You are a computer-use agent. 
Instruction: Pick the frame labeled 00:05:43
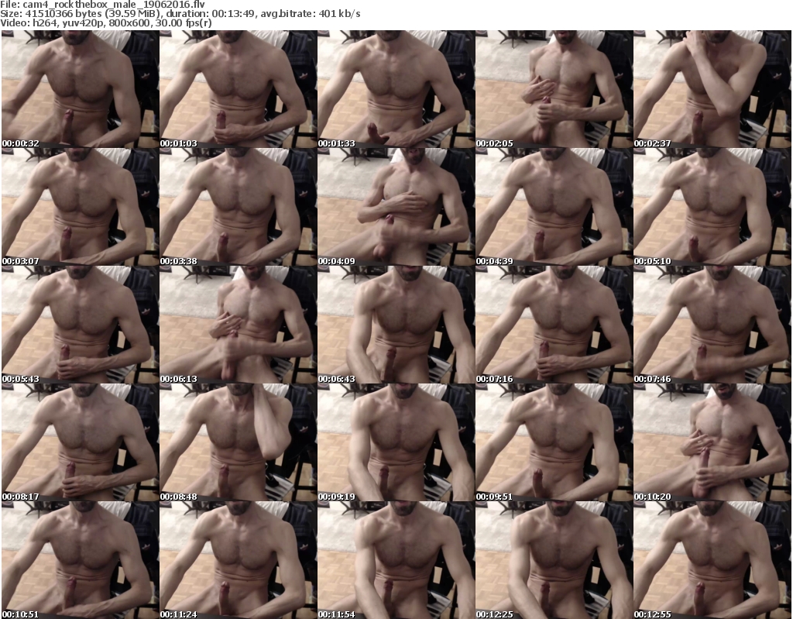click(81, 325)
